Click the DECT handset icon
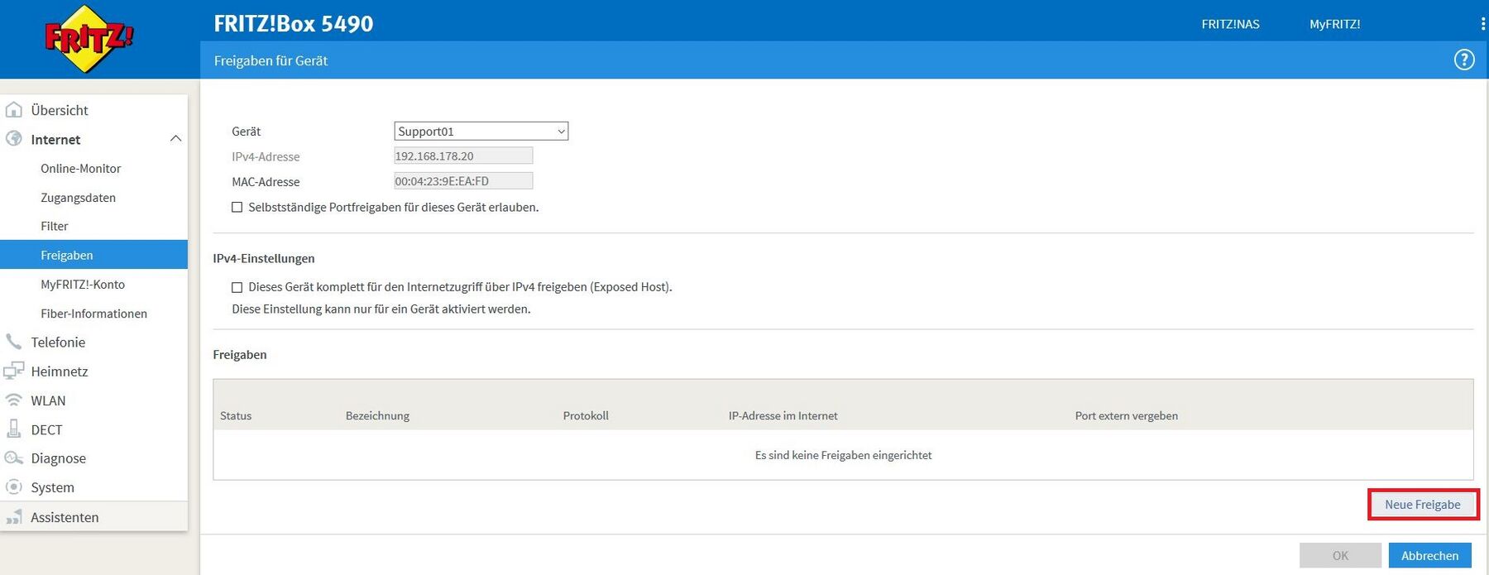 point(14,429)
